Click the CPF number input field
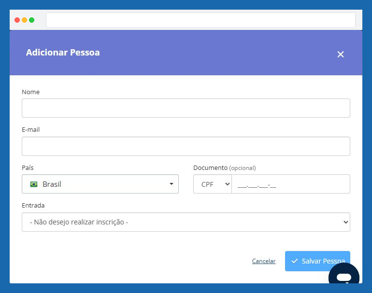 click(291, 184)
